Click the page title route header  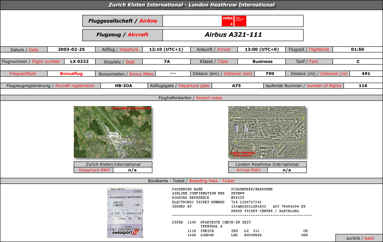[191, 5]
